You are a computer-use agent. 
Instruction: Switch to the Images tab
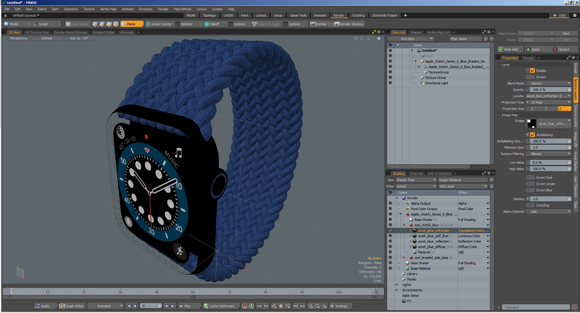click(416, 33)
